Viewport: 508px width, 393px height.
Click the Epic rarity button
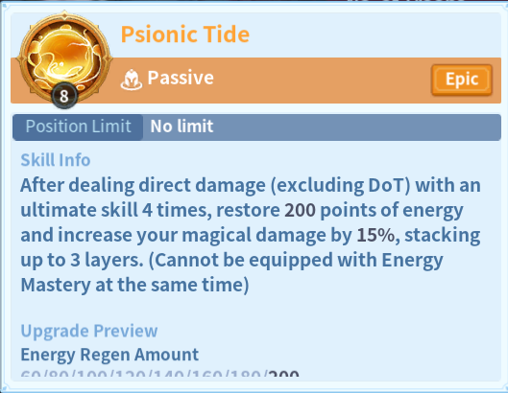click(x=462, y=80)
